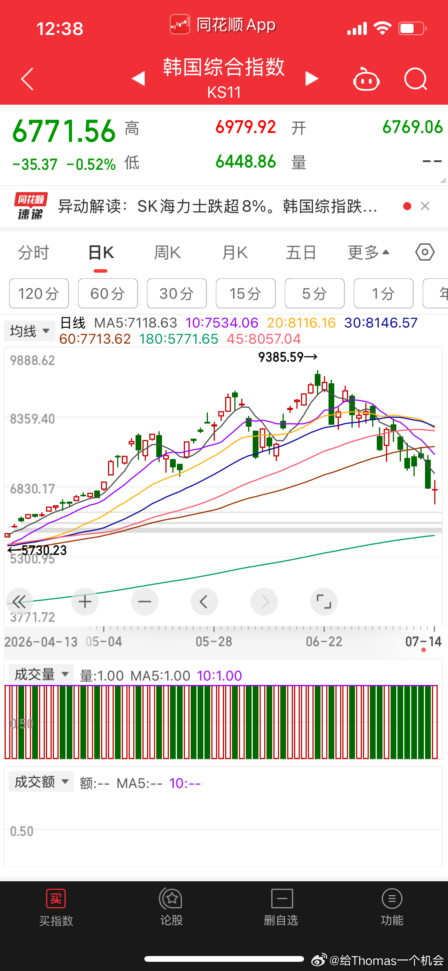Tap the red unread dot in ticker

coord(407,206)
